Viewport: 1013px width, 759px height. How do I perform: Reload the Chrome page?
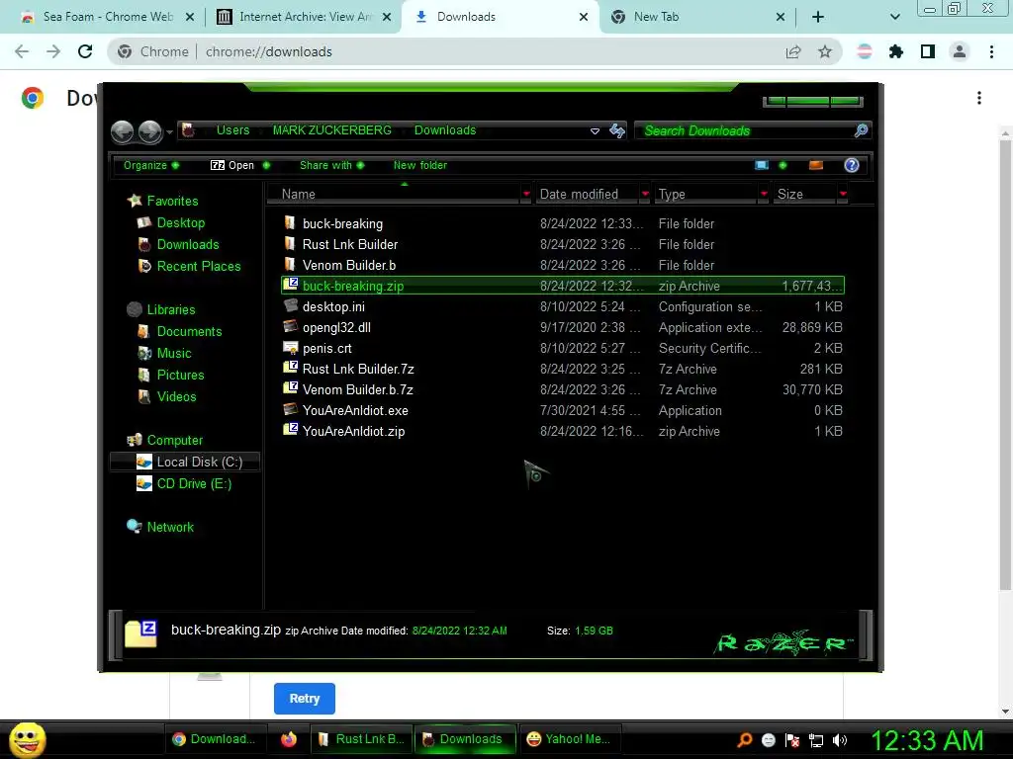coord(85,51)
